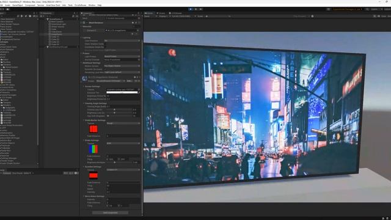
Task: Click the Micro-Noise Intensity field
Action: click(123, 200)
